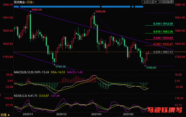Click the range statistics toolbar icon
Screen dimensions: 186x117
click(165, 2)
